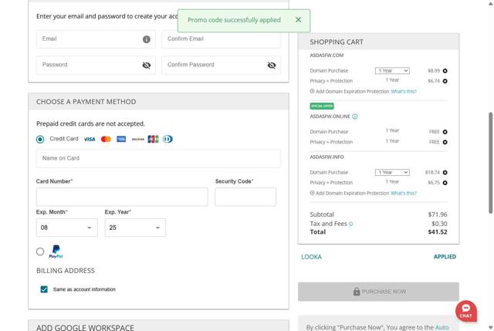Add Domain Expiration Protection for ASDASFW.INFO
The height and width of the screenshot is (331, 494).
click(350, 193)
